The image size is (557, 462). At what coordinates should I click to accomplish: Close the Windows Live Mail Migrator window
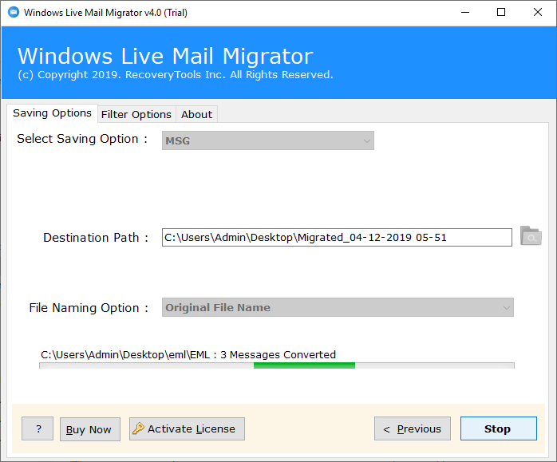[538, 13]
